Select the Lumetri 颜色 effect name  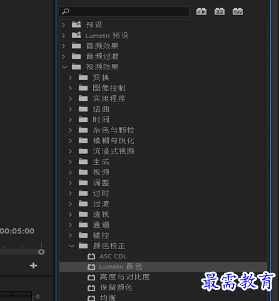coord(121,267)
